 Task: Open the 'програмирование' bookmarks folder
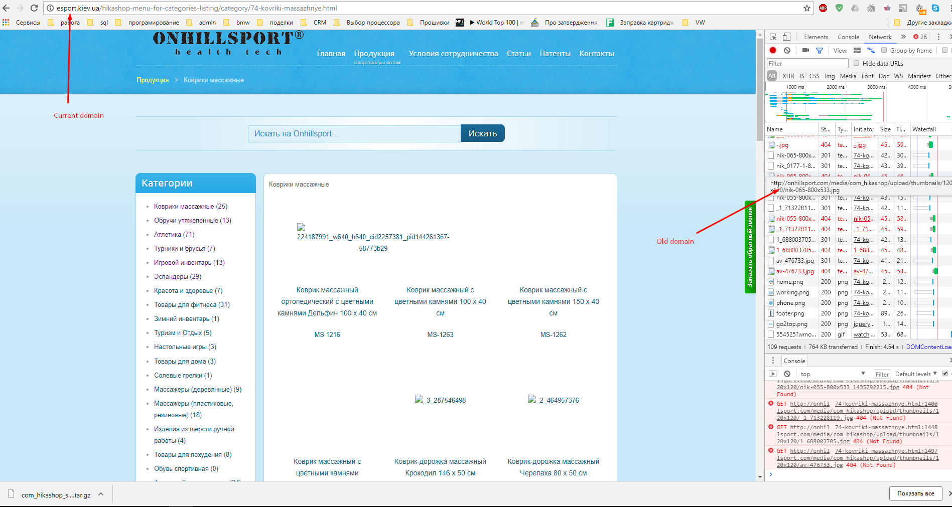click(x=148, y=23)
